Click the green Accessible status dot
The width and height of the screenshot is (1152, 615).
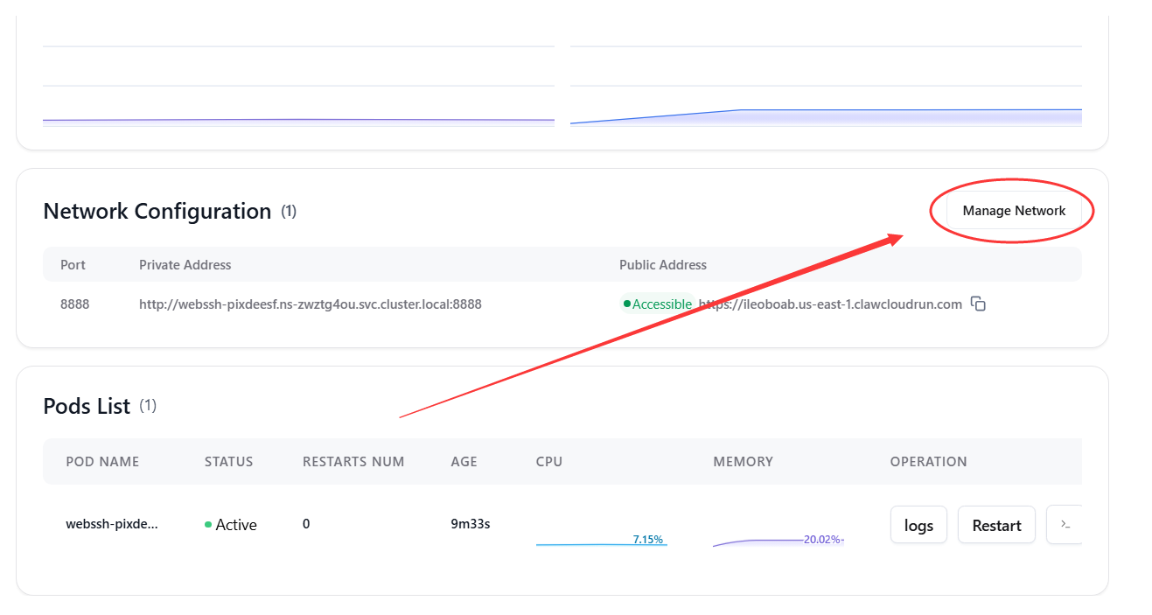[626, 304]
